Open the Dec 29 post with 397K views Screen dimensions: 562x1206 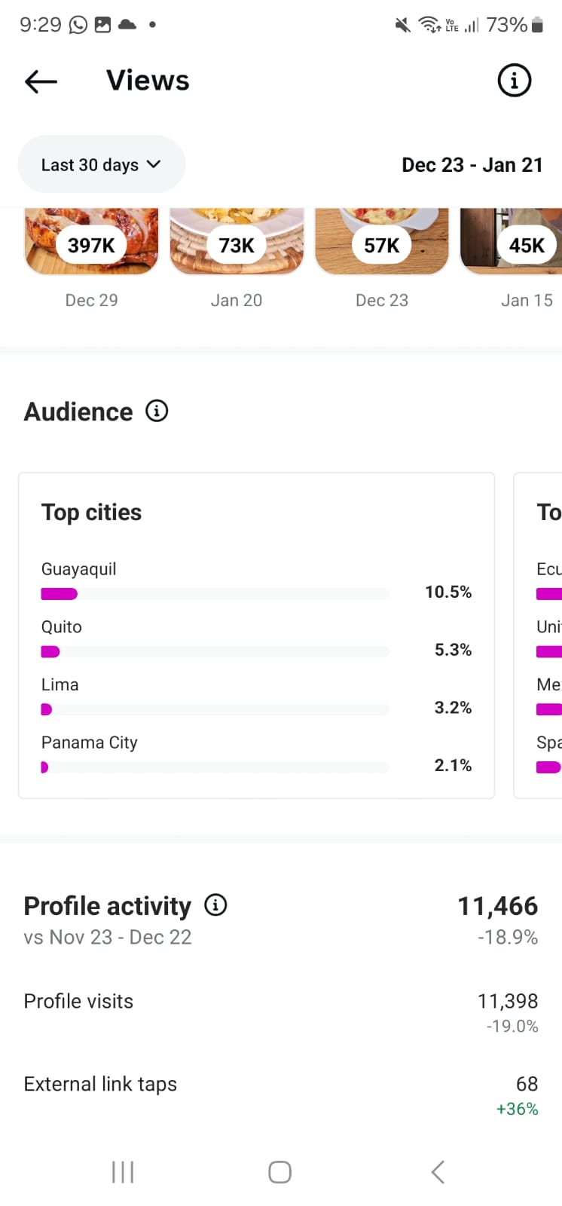(92, 243)
